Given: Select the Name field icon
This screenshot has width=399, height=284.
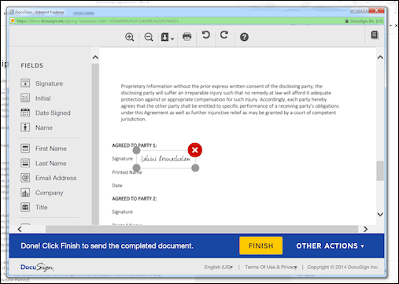Looking at the screenshot, I should click(x=25, y=127).
